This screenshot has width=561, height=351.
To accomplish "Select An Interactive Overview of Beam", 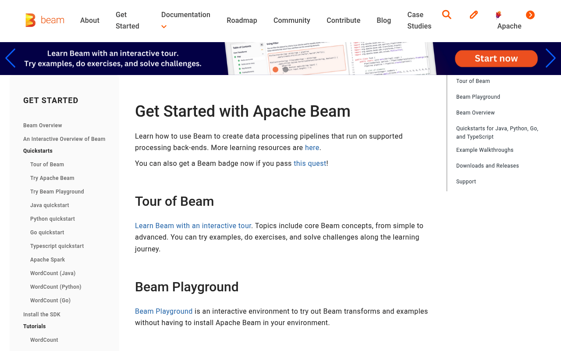I will tap(64, 139).
